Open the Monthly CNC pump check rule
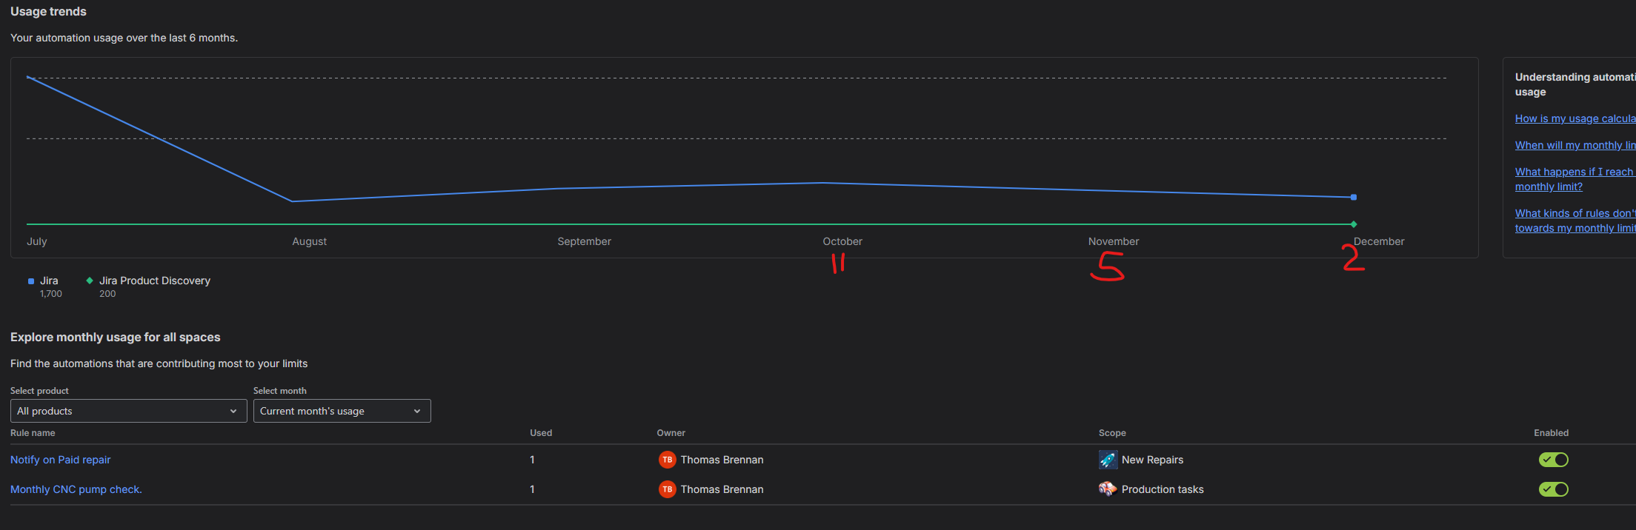Image resolution: width=1636 pixels, height=530 pixels. pos(76,489)
